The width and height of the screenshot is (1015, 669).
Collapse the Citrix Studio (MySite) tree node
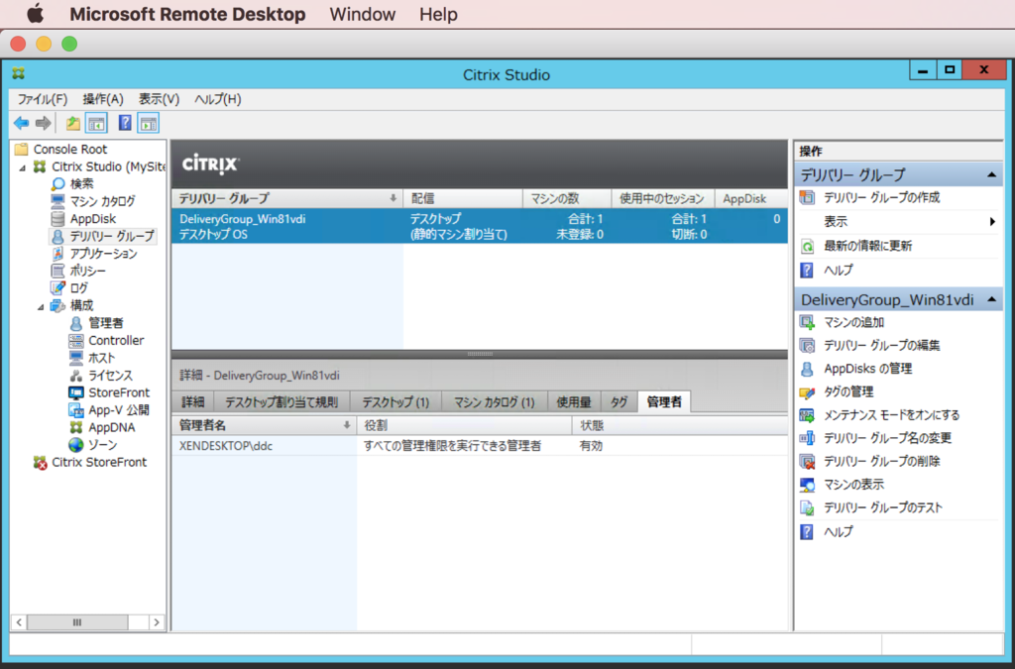coord(23,167)
